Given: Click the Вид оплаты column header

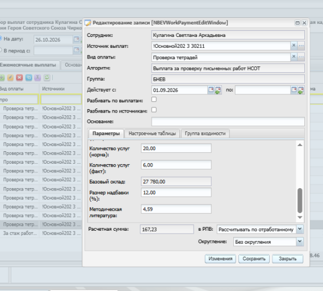Looking at the screenshot, I should [x=19, y=89].
